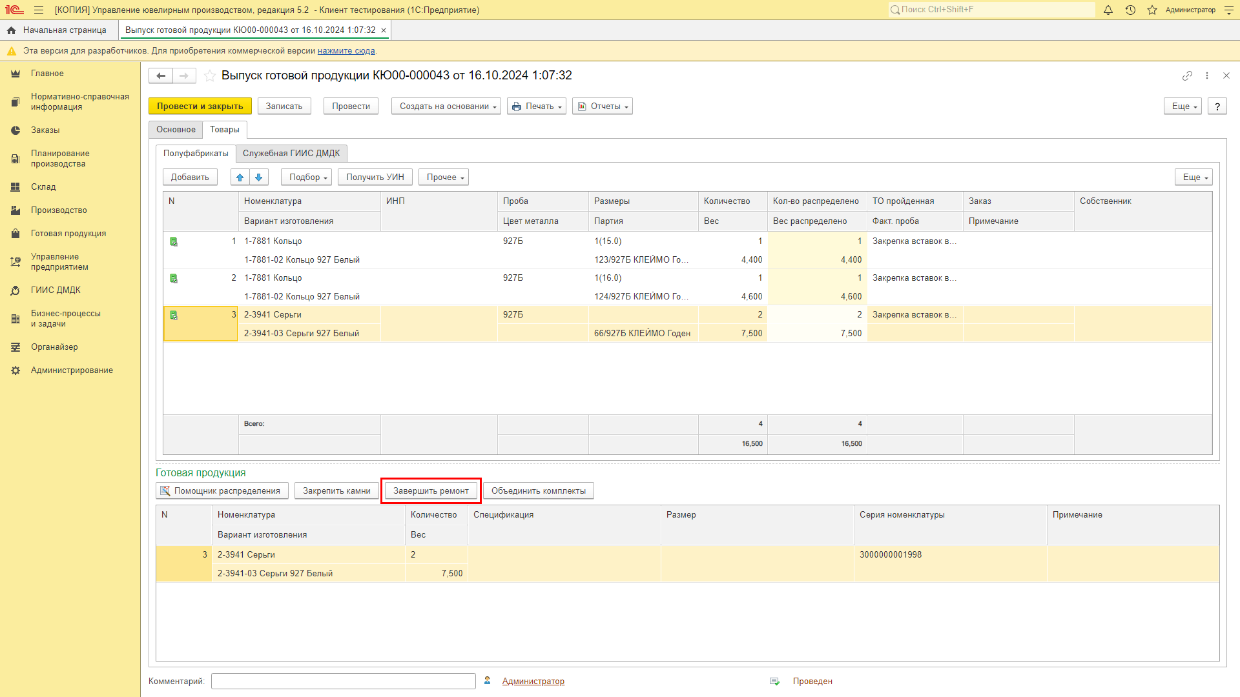Open Планирование производства section
Viewport: 1240px width, 697px height.
(x=60, y=159)
